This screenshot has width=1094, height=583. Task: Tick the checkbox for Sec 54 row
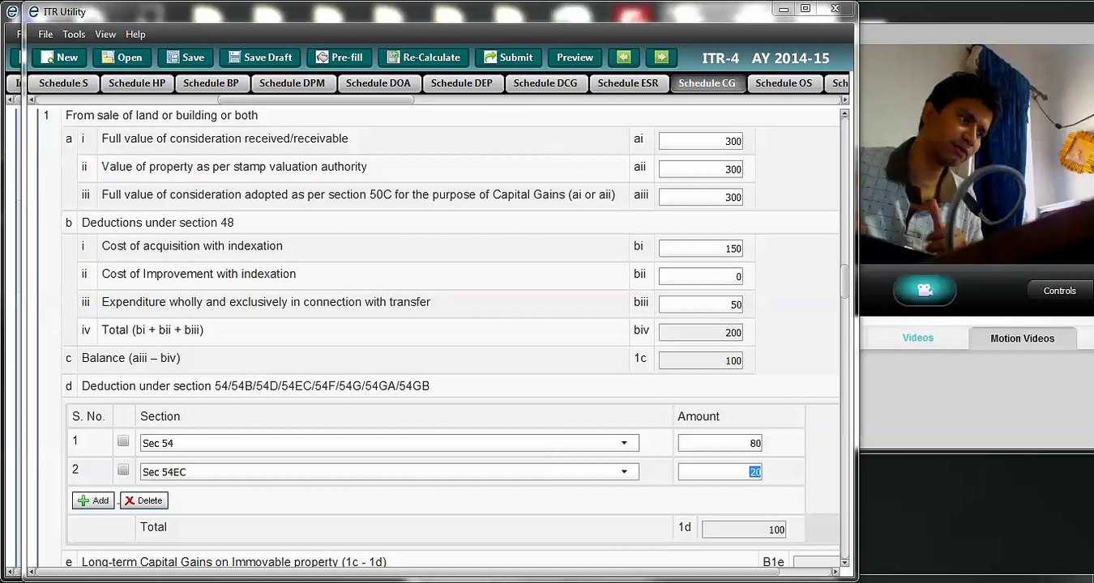[x=123, y=441]
